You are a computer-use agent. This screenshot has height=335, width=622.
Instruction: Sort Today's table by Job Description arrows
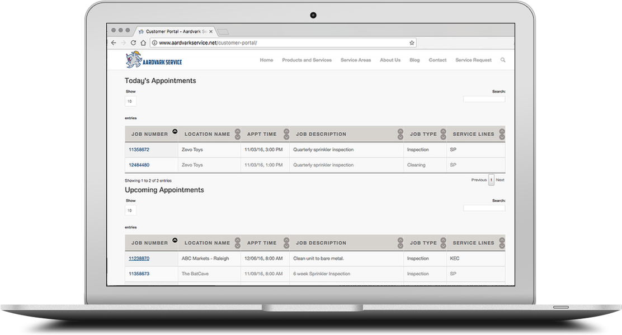(x=400, y=134)
